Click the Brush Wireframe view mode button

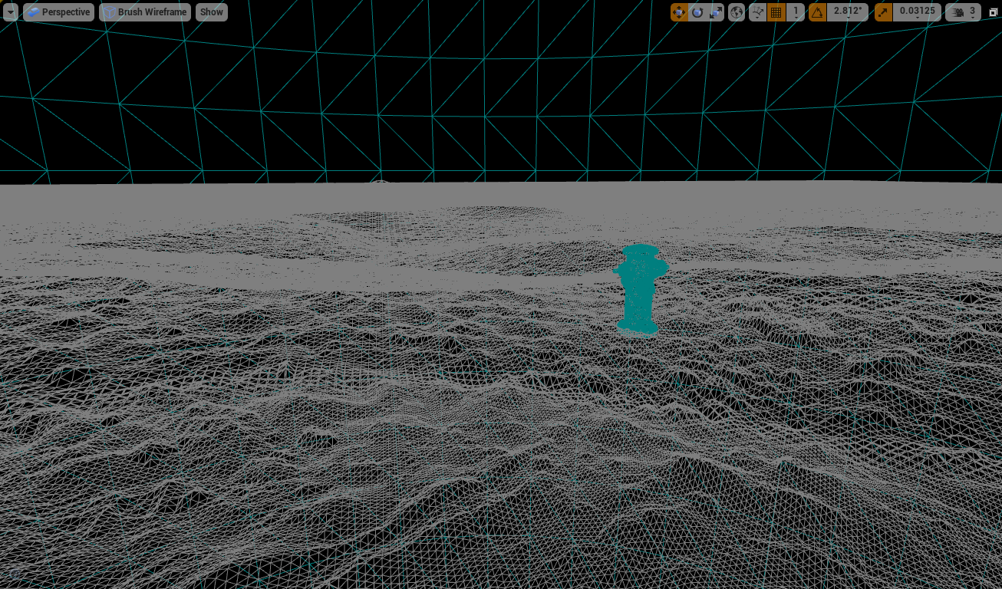click(x=145, y=12)
